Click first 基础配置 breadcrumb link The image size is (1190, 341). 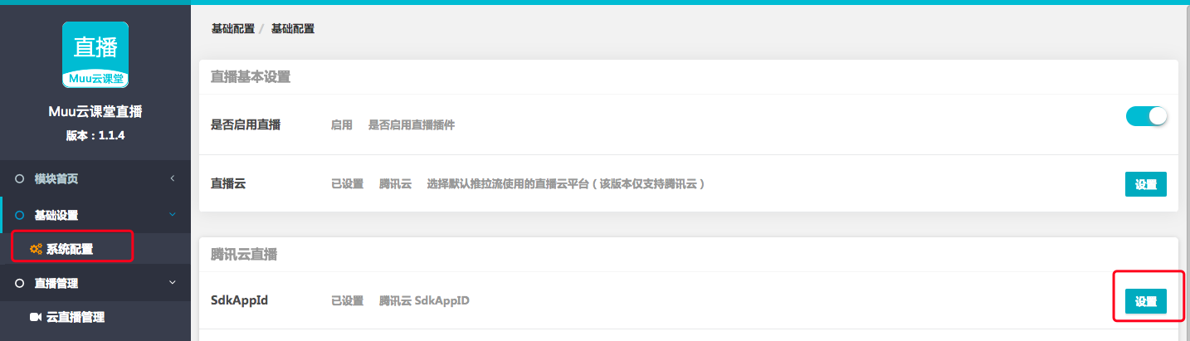point(233,28)
